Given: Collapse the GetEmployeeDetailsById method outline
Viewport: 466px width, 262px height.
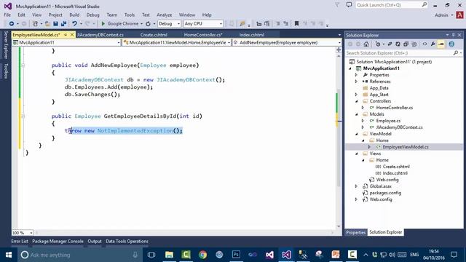Looking at the screenshot, I should [x=23, y=116].
